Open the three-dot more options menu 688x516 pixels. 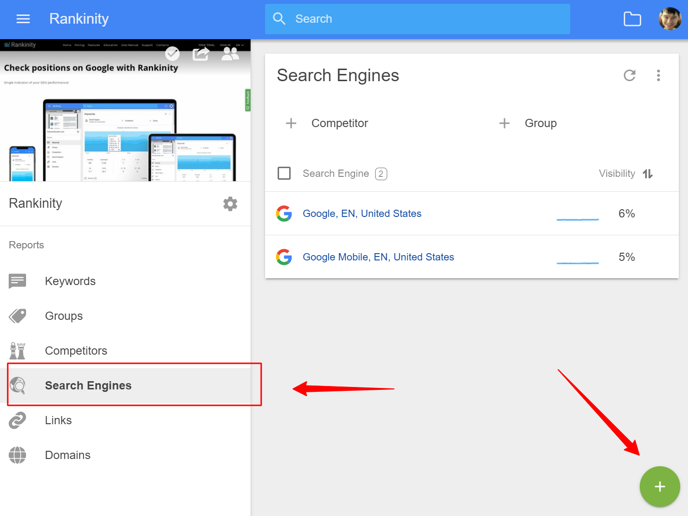(x=659, y=75)
